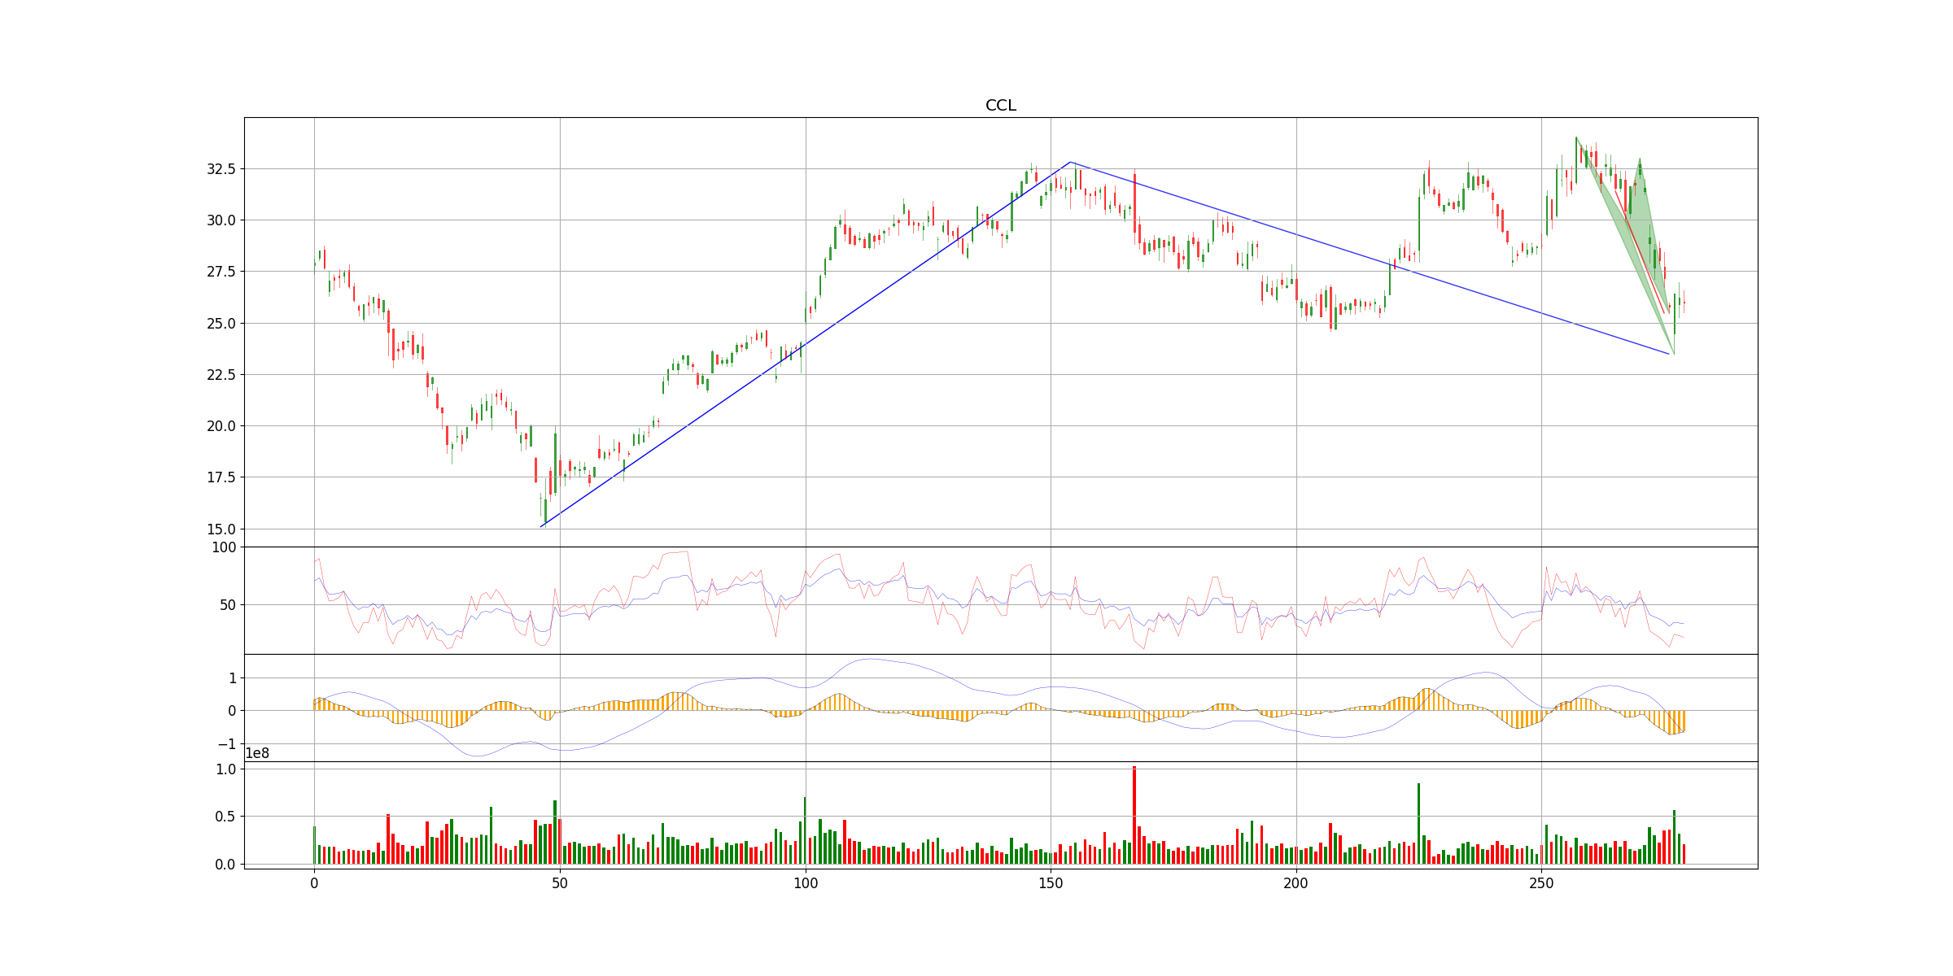
Task: Click the 0.5 volume axis label
Action: [x=225, y=817]
